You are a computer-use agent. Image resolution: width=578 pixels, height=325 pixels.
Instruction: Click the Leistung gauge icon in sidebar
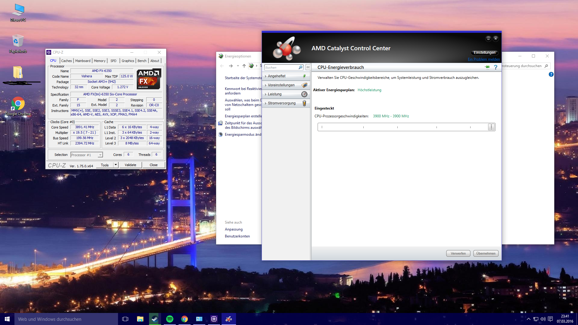point(304,94)
